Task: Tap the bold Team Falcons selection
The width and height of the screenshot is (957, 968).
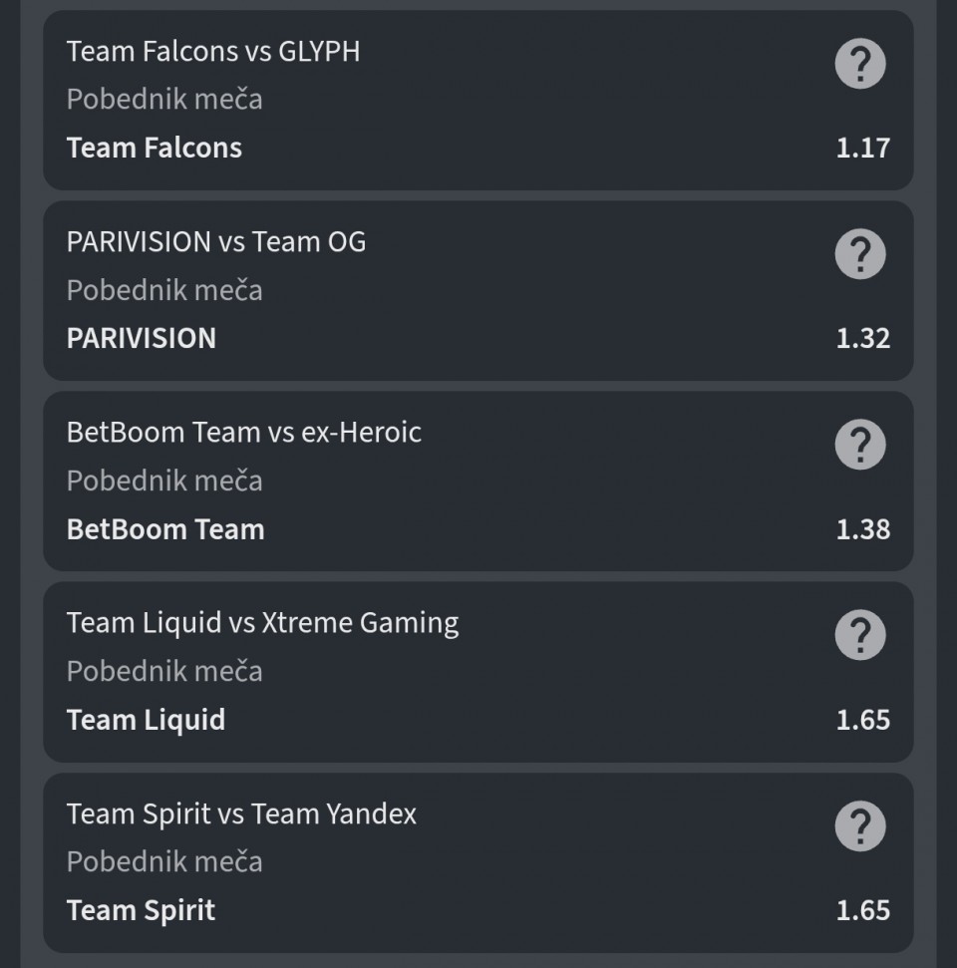Action: coord(155,149)
